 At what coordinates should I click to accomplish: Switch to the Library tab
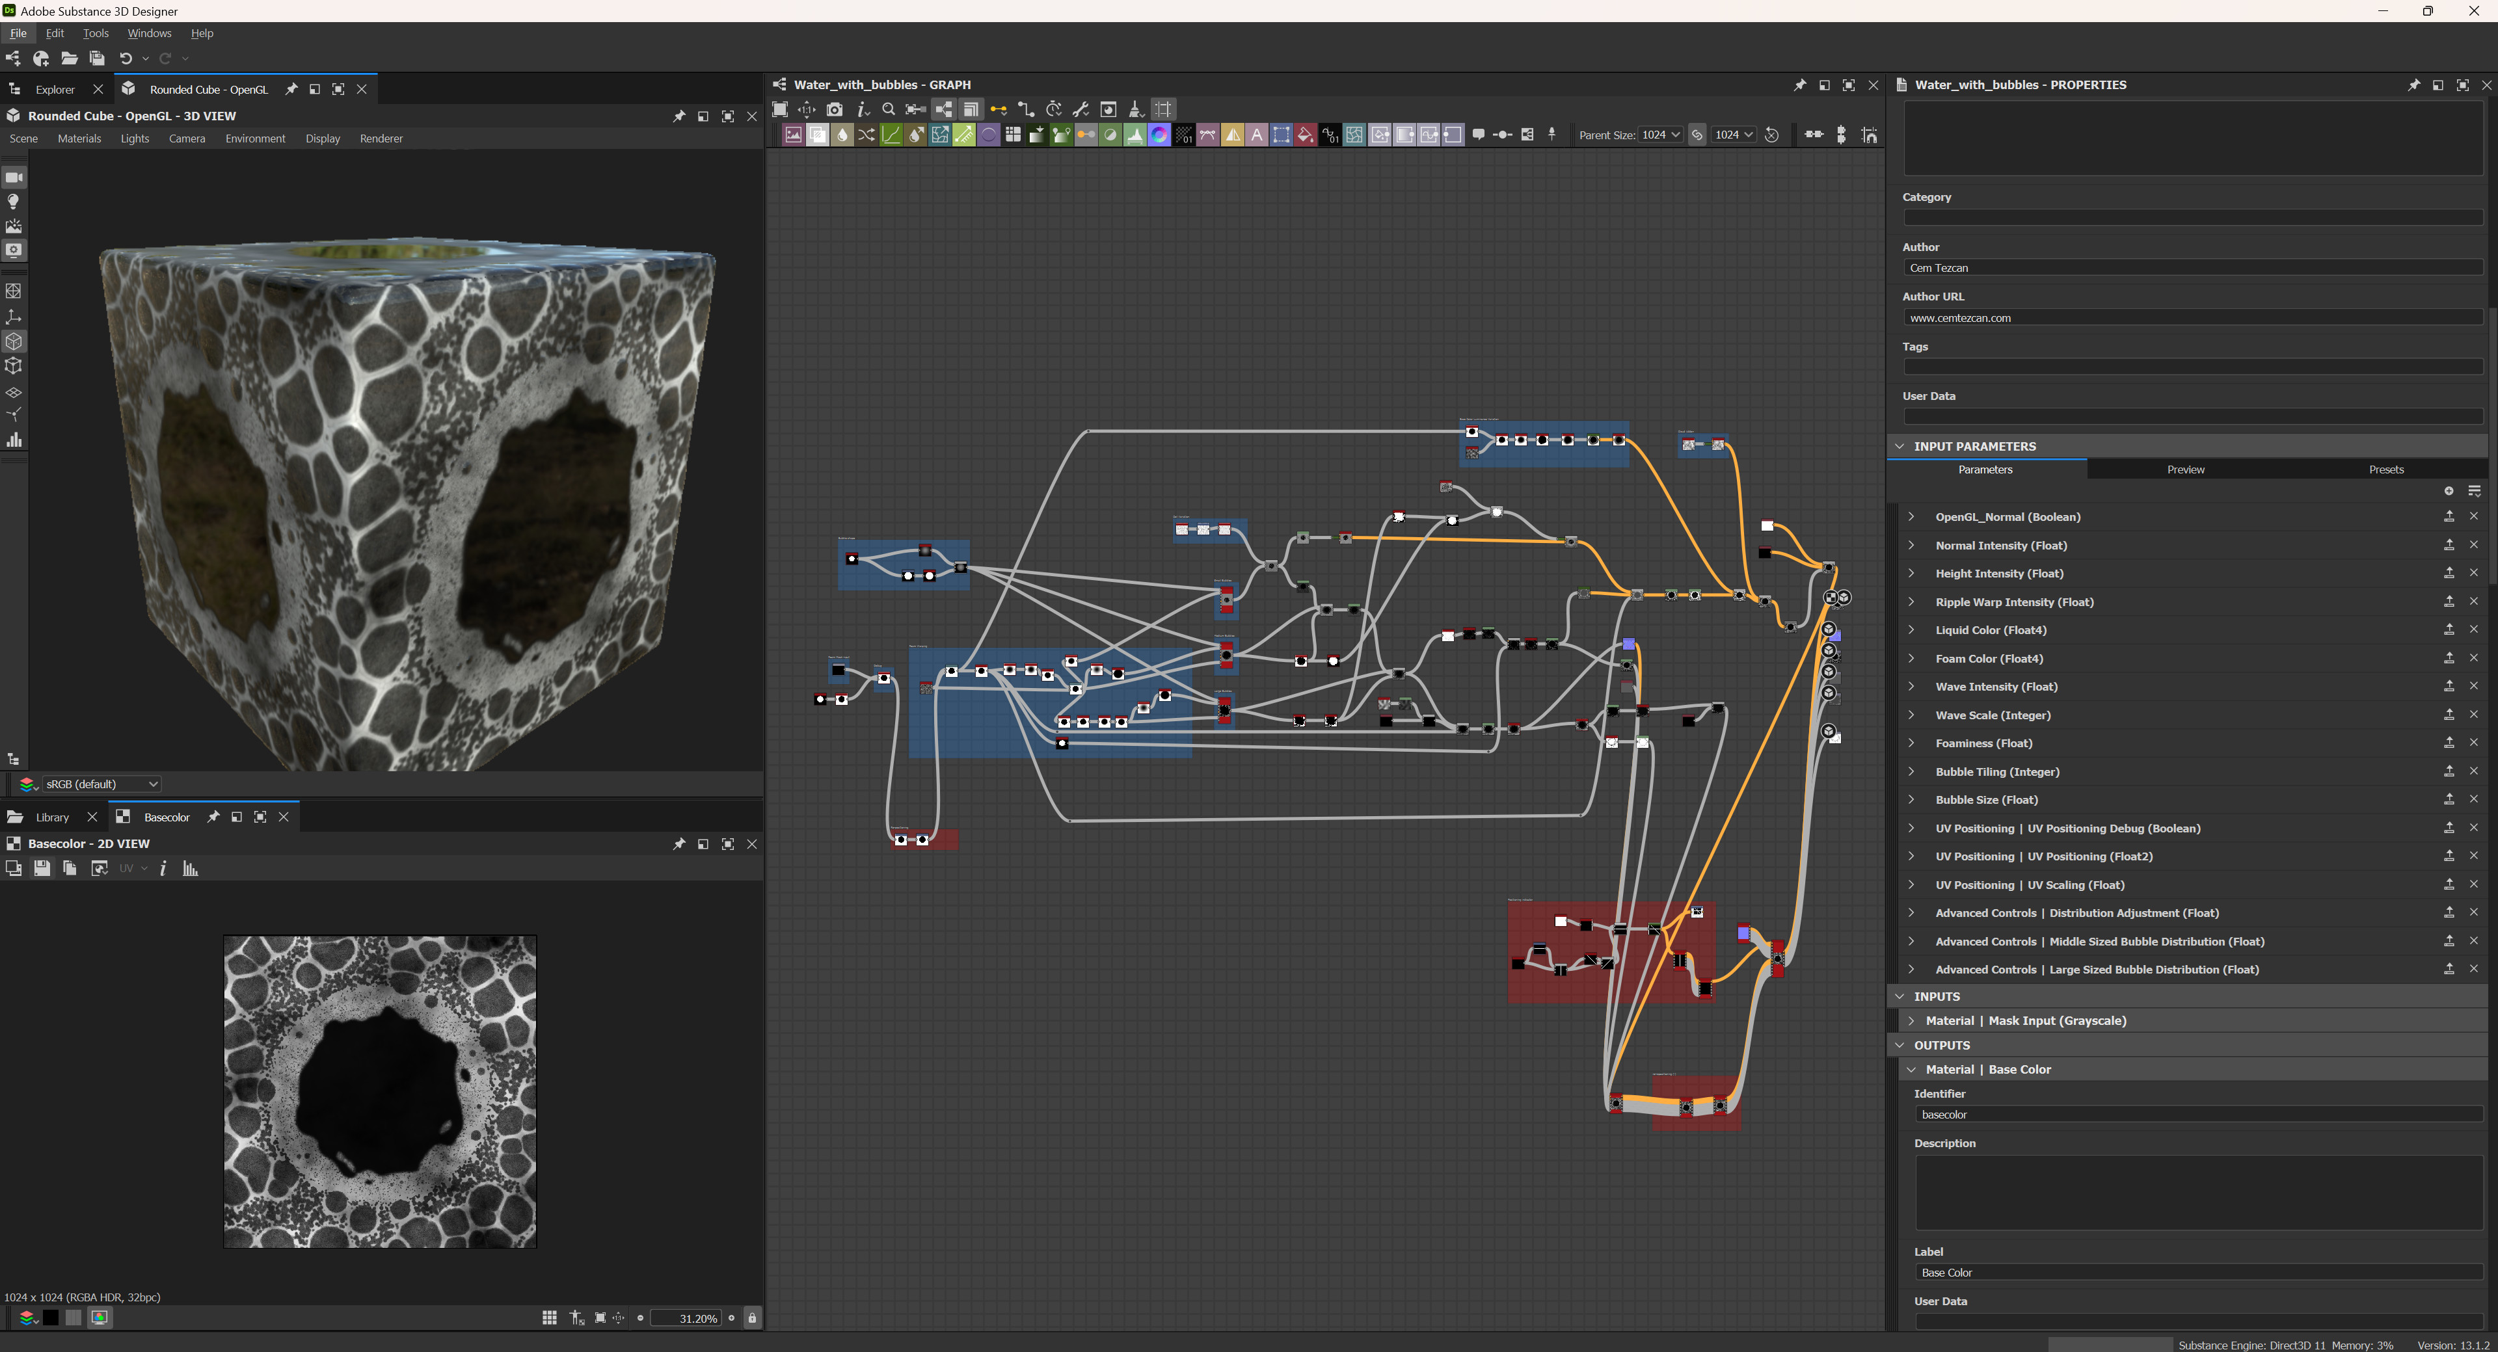pos(52,817)
